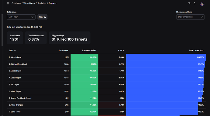Click total conversion 97.53% blue bar
Viewport: 210px width, 116px height.
click(165, 71)
